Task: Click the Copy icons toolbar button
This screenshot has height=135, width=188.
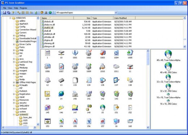Action: [x=9, y=13]
